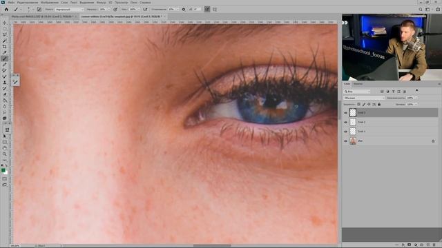Select the Path Selection arrow tool
442x248 pixels.
coord(5,136)
